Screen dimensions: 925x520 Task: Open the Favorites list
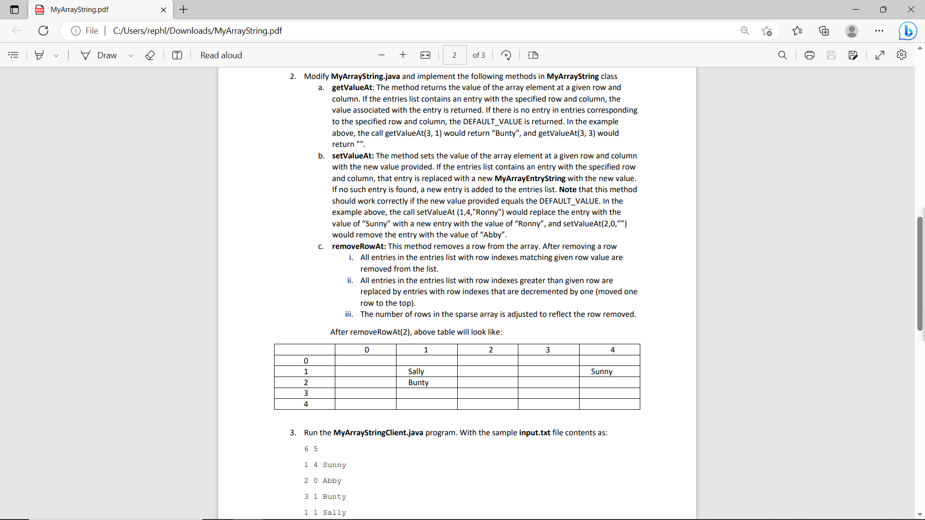(x=797, y=31)
